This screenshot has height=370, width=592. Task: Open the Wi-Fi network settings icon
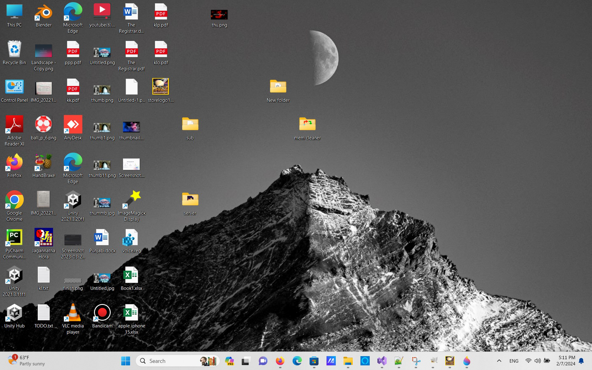(x=528, y=361)
